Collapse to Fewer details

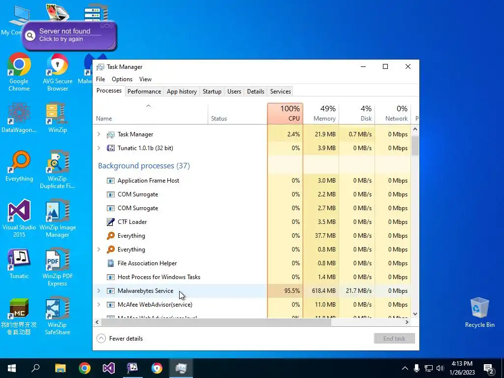tap(120, 339)
